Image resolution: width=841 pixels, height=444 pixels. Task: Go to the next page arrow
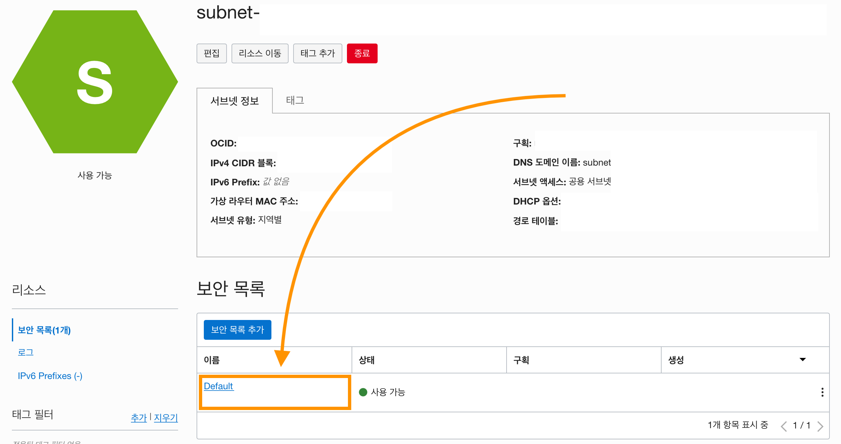(820, 426)
